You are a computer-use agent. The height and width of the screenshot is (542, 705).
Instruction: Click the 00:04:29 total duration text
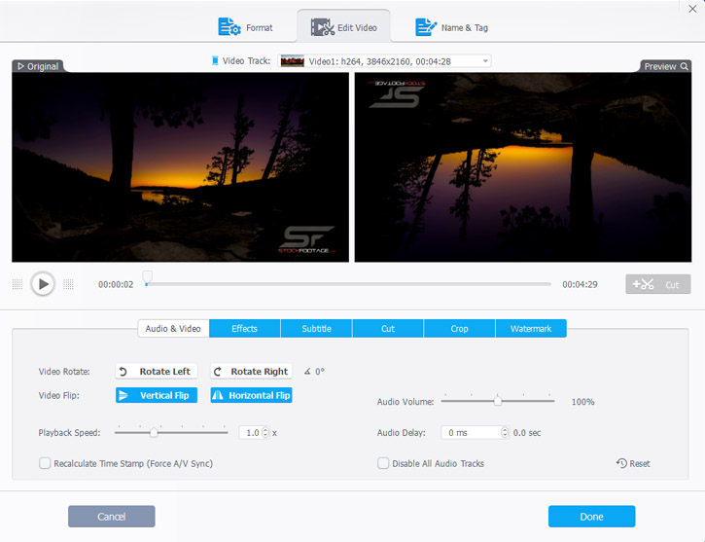click(580, 284)
